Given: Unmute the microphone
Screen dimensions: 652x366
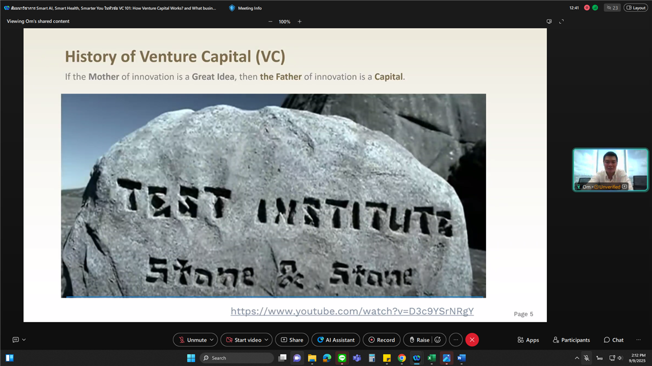Looking at the screenshot, I should coord(192,340).
